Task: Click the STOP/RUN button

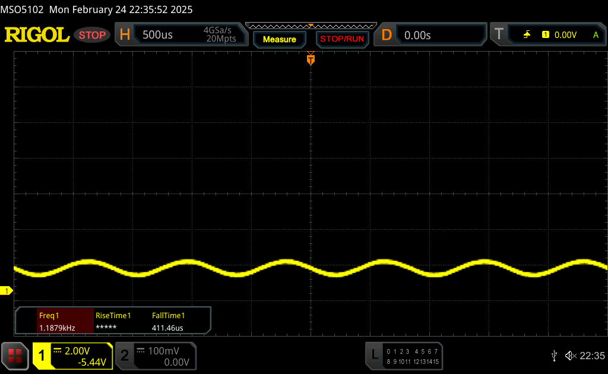Action: pos(342,39)
